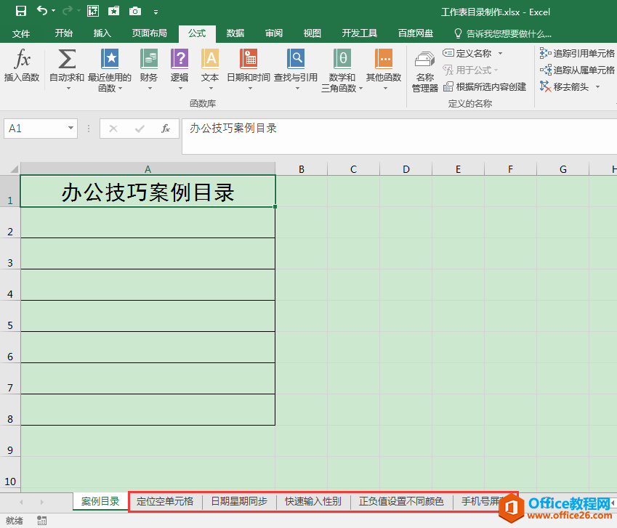Open the 定位空单元格 sheet tab

(164, 501)
